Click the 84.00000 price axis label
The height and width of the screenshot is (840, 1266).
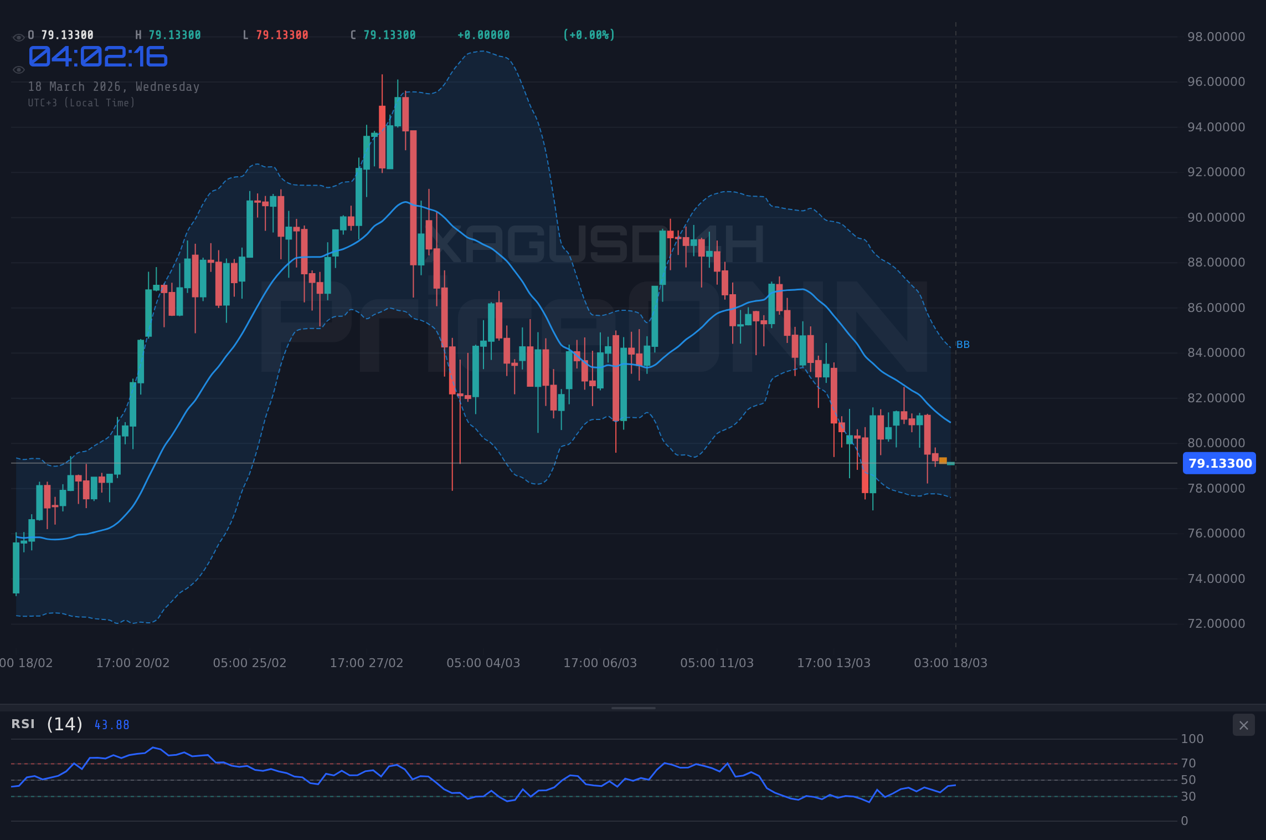1216,353
